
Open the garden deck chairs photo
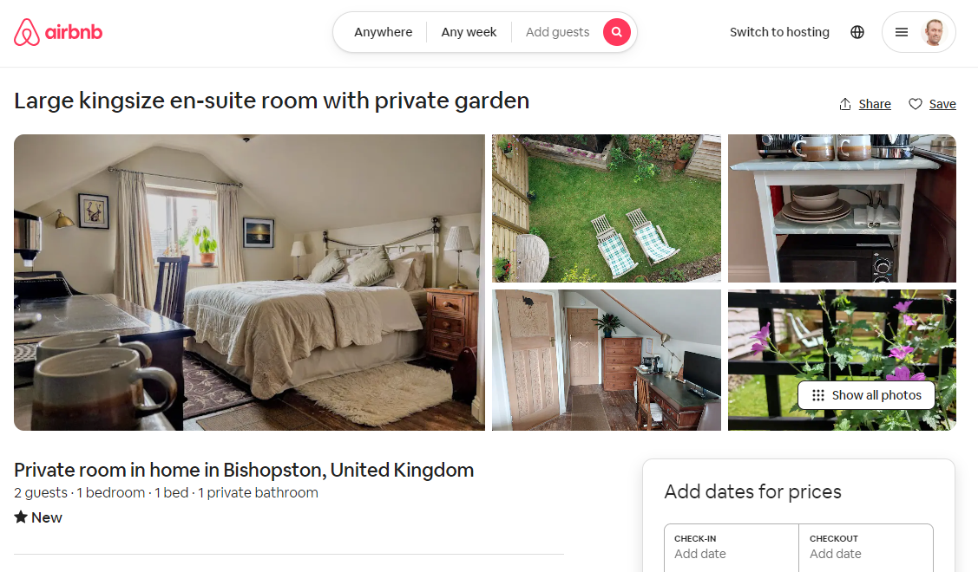coord(607,208)
